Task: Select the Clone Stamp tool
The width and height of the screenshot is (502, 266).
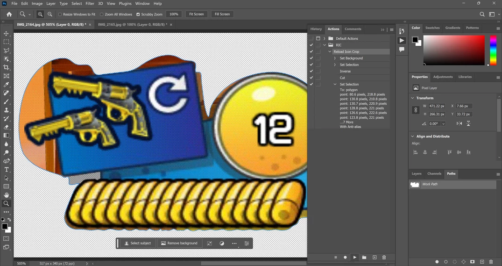Action: click(6, 110)
